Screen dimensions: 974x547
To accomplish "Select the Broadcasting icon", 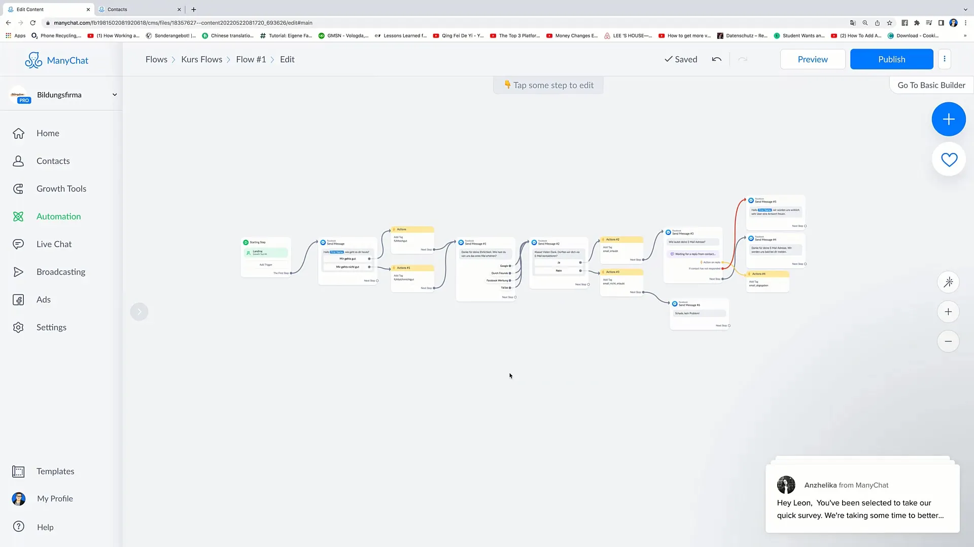I will (x=19, y=272).
